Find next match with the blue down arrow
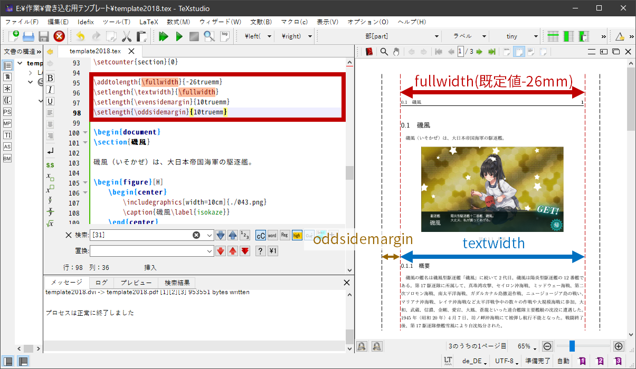Viewport: 636px width, 369px height. tap(221, 235)
